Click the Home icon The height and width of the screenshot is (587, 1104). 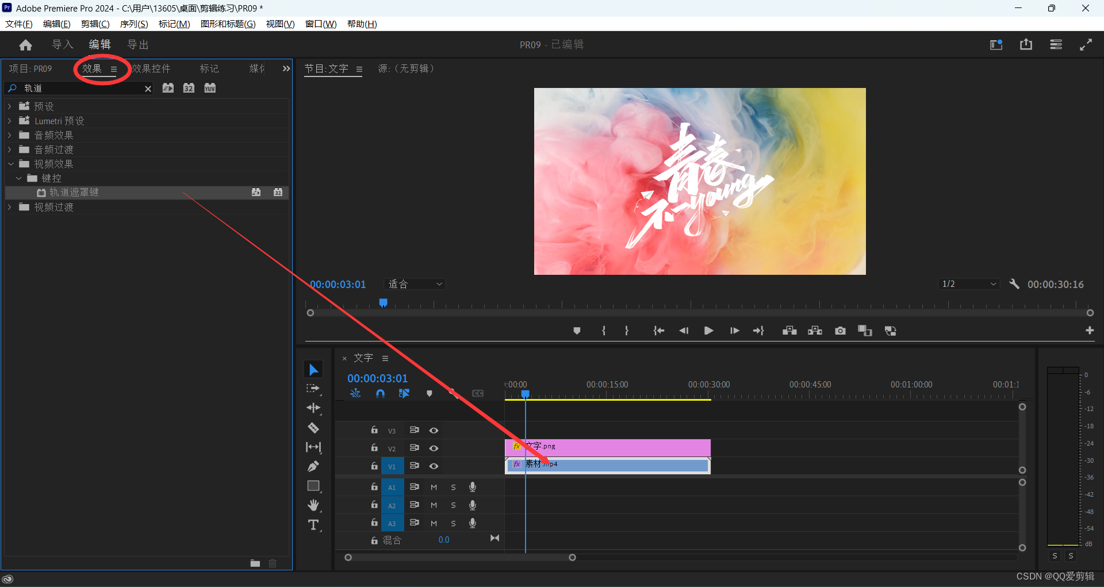point(25,45)
